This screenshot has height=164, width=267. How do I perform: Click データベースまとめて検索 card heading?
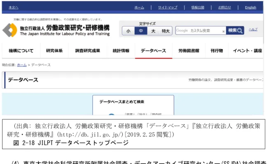(122, 102)
